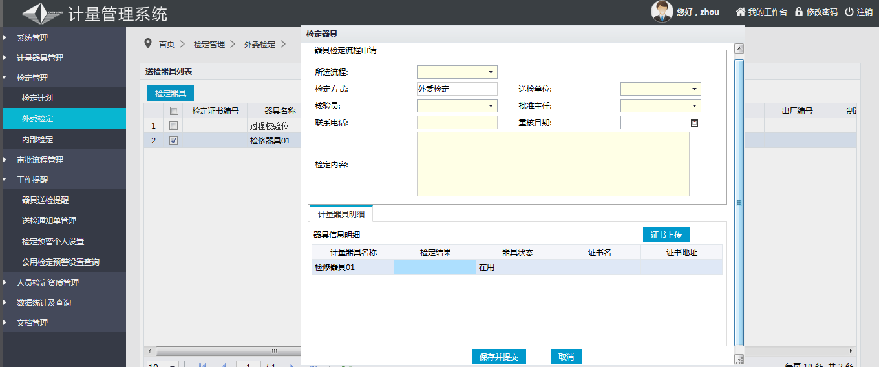Screen dimensions: 879x367
Task: Click the 注销 power icon
Action: tap(849, 12)
